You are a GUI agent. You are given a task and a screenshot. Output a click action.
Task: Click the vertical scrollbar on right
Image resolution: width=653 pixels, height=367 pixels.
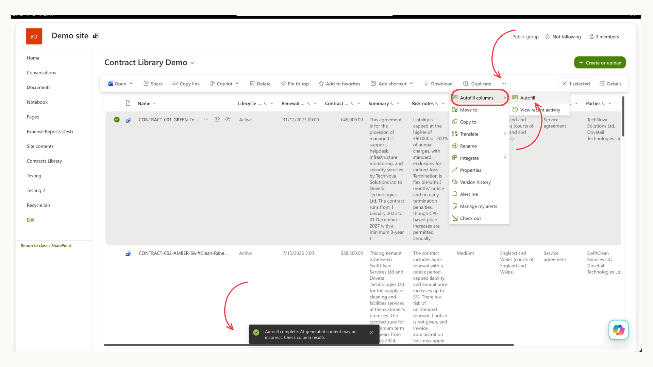pyautogui.click(x=623, y=117)
